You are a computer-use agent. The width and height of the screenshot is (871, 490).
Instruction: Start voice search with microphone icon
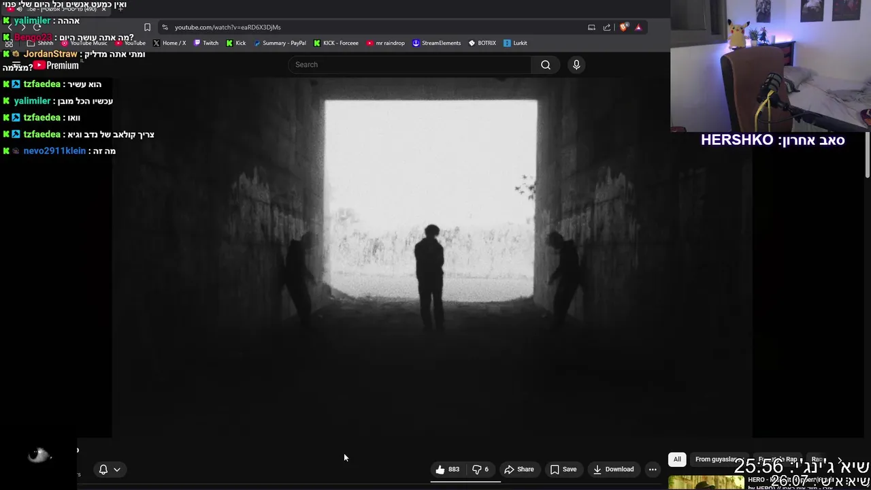[576, 65]
